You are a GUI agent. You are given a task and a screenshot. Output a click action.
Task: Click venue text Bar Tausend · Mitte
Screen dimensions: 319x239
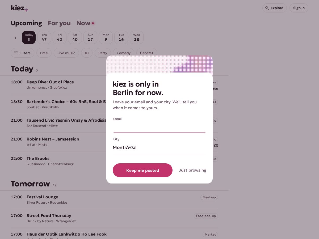coord(42,126)
